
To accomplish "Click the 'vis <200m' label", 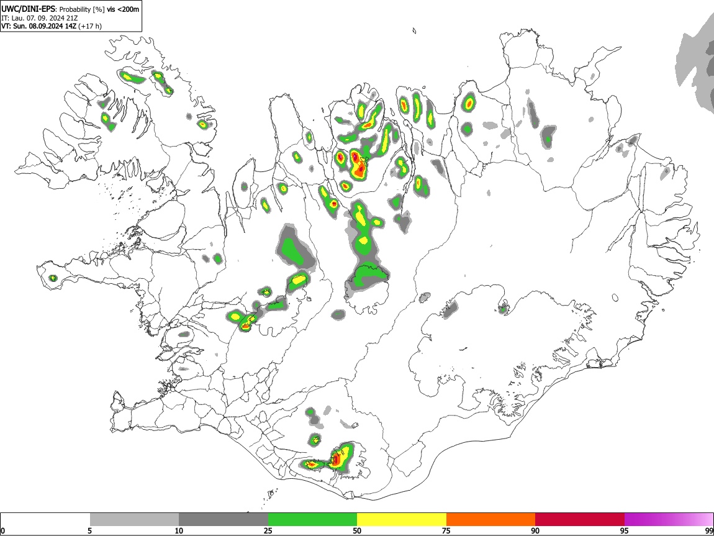I will tap(123, 9).
